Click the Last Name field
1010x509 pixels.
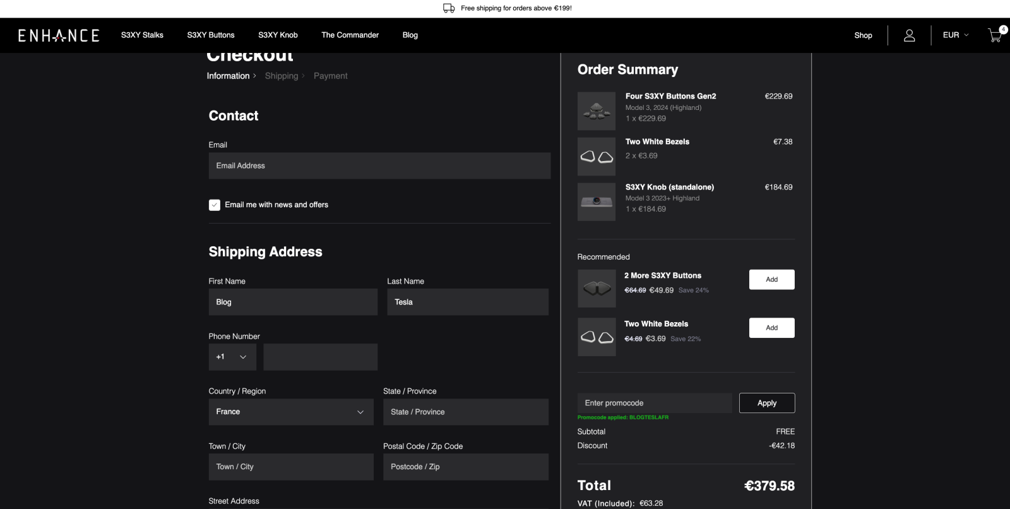click(468, 302)
